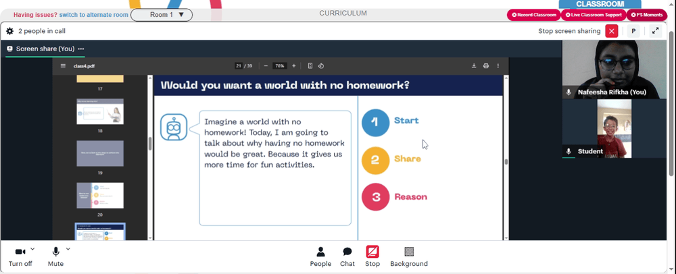Zoom out the PDF with minus button

click(266, 66)
